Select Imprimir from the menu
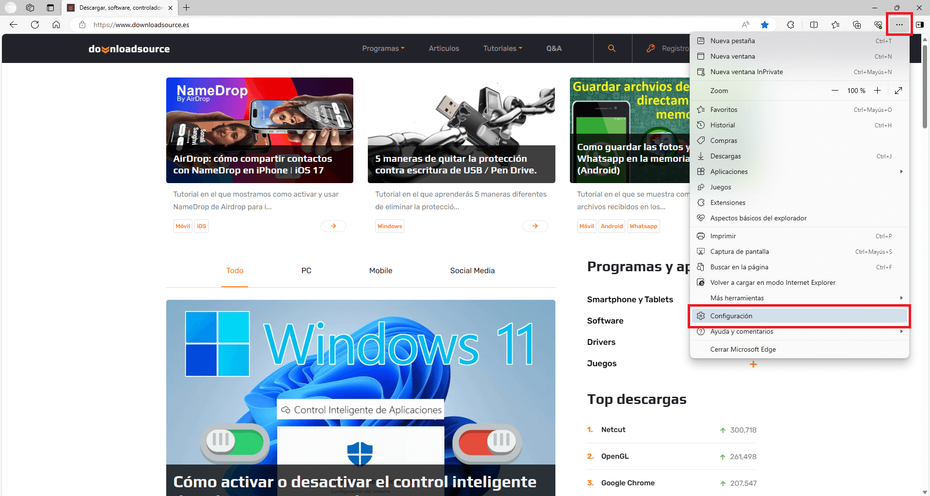Image resolution: width=930 pixels, height=496 pixels. (799, 236)
